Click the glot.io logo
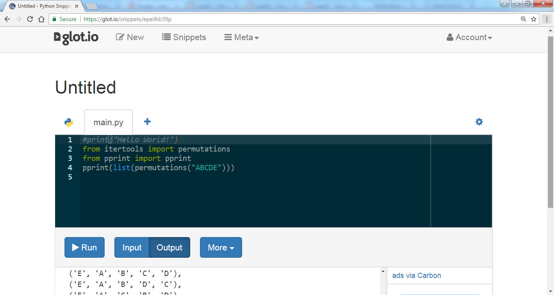This screenshot has height=295, width=554. coord(75,37)
